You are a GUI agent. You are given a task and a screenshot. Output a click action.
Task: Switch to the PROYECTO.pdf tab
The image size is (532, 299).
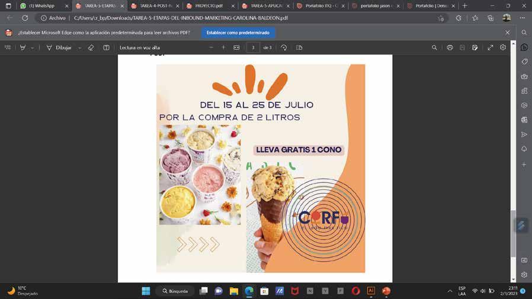[x=210, y=6]
